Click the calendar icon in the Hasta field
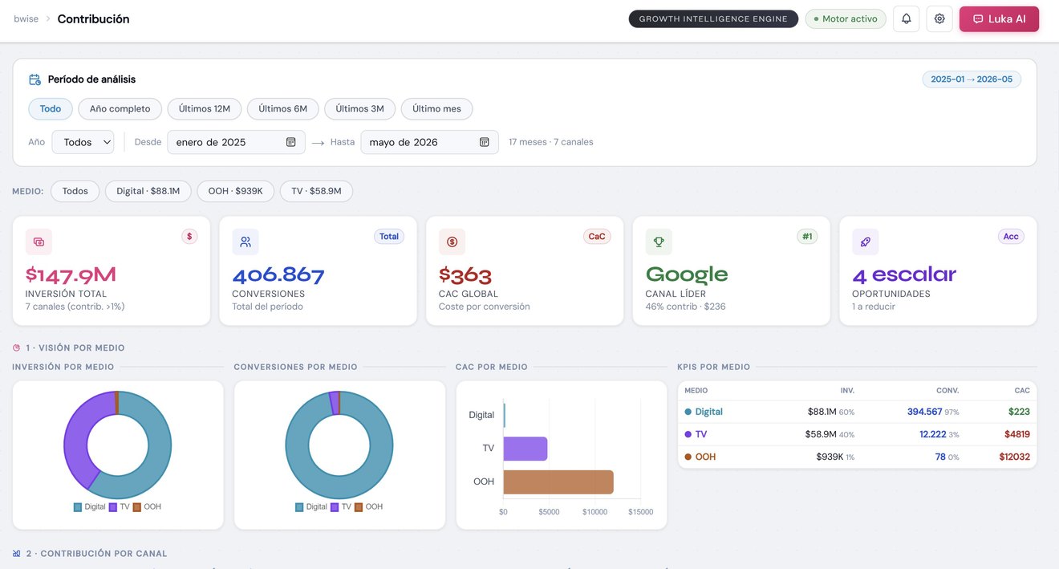This screenshot has width=1059, height=569. [485, 142]
